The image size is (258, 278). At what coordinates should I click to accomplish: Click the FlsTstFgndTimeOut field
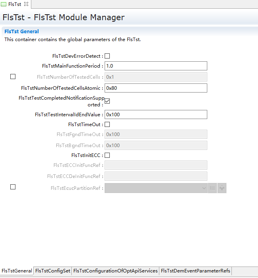(155, 134)
